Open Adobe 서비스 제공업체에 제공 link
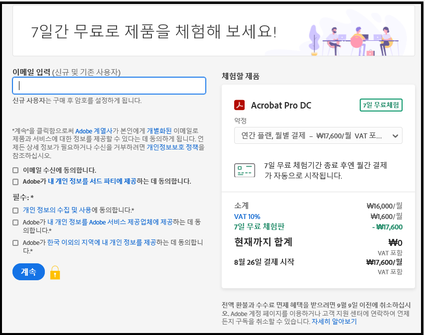 [110, 222]
